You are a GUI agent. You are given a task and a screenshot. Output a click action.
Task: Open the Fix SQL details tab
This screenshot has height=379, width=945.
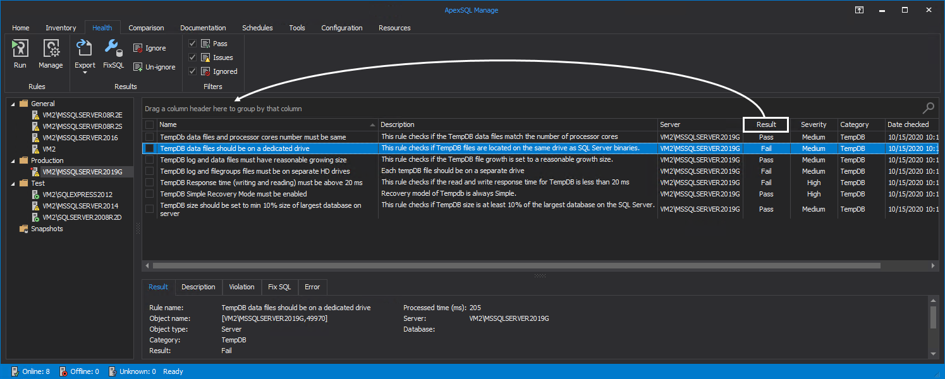click(279, 287)
